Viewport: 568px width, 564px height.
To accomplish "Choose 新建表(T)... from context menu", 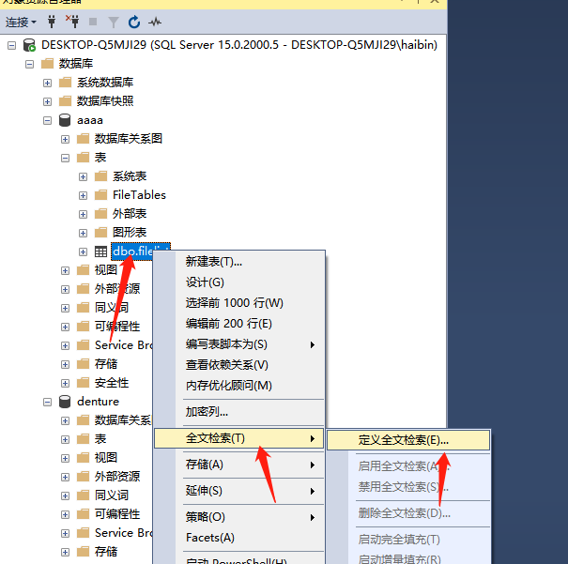I will point(238,262).
